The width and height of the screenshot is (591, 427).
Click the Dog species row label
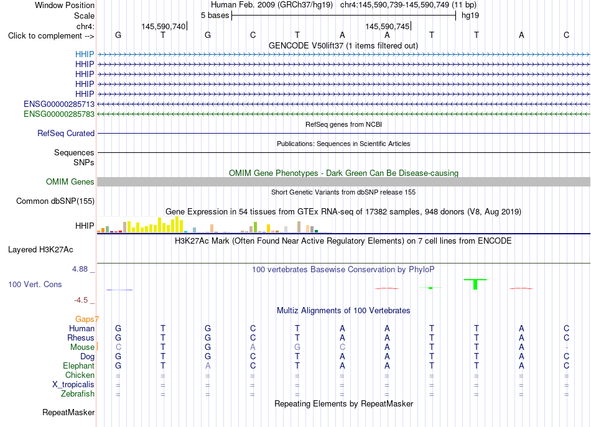click(x=87, y=357)
